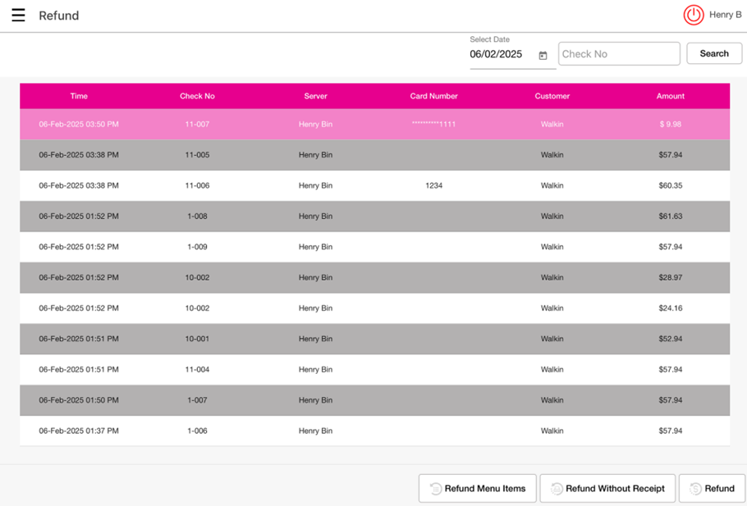Viewport: 747px width, 506px height.
Task: Choose the check 10-001 transaction row
Action: pyautogui.click(x=374, y=339)
